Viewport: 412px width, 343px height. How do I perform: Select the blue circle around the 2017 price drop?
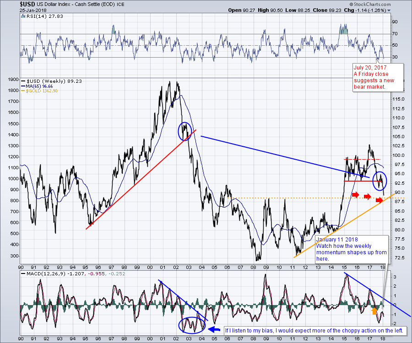(380, 180)
